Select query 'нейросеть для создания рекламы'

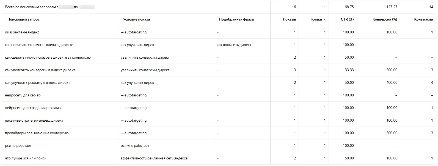click(33, 108)
